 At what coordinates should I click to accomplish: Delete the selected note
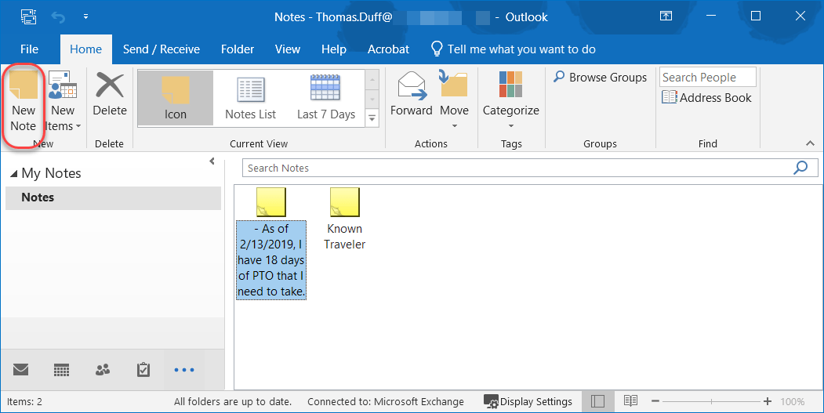click(x=110, y=95)
